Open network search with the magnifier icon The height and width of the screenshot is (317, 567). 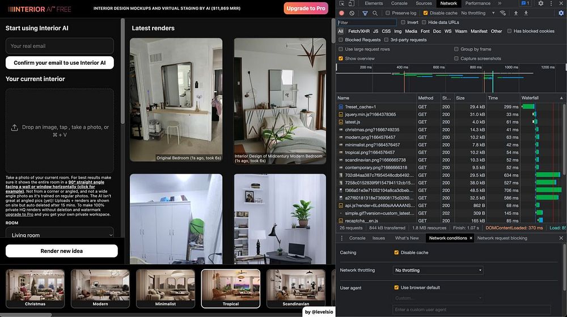pos(375,13)
